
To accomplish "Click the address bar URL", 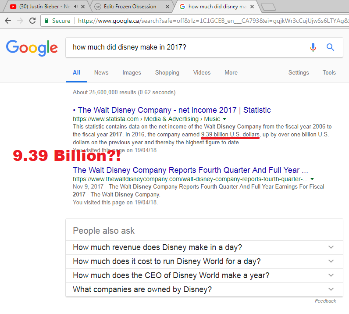I will pos(213,21).
